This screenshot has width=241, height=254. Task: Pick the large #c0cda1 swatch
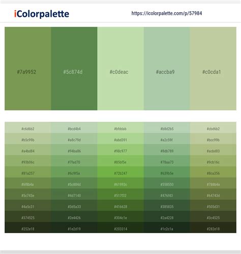(x=213, y=69)
